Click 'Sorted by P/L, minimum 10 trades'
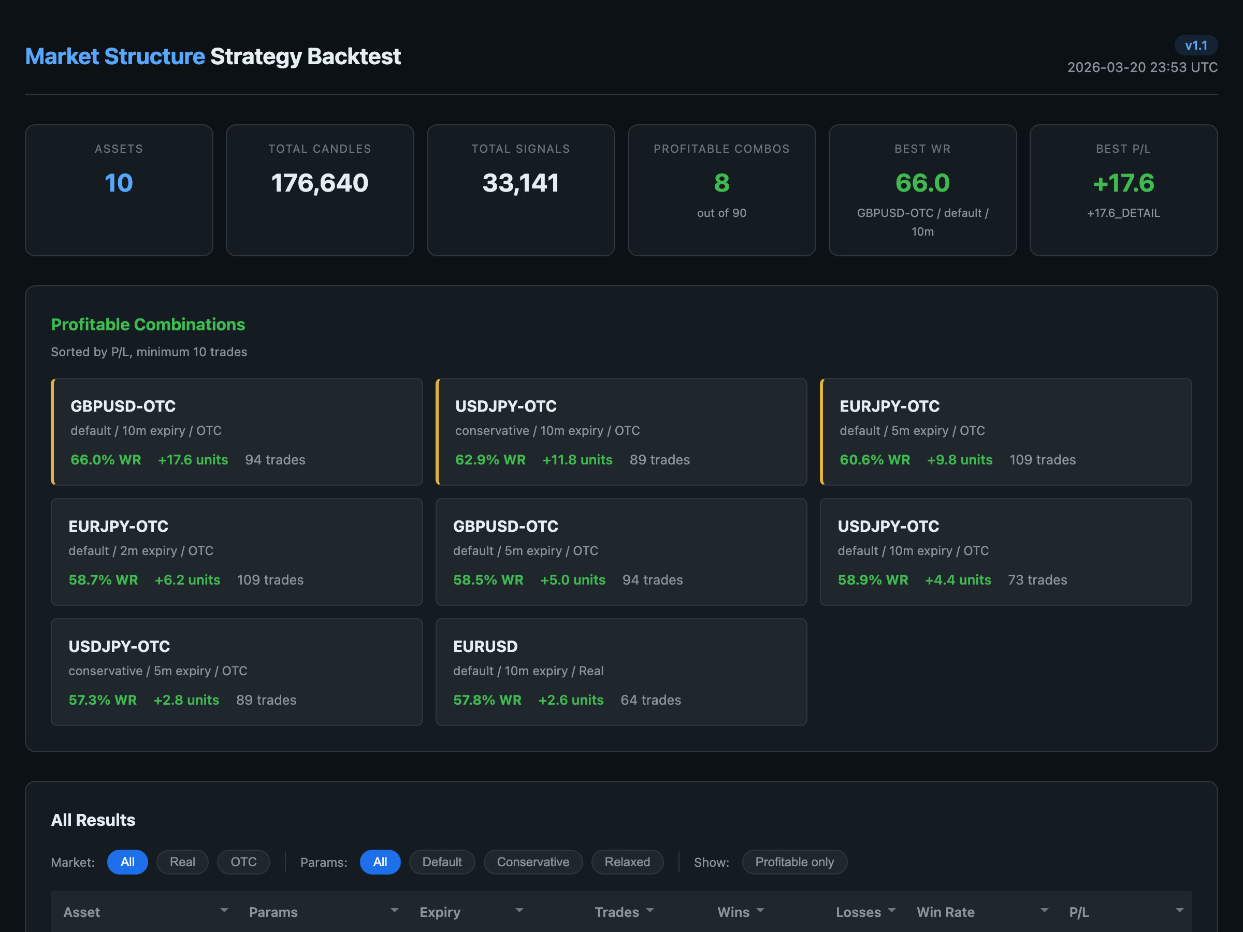This screenshot has height=932, width=1243. tap(149, 352)
